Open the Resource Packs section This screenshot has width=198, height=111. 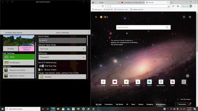click(x=19, y=70)
